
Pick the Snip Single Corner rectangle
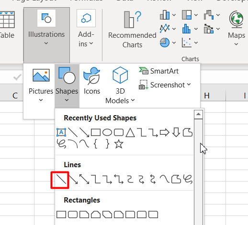tap(84, 214)
